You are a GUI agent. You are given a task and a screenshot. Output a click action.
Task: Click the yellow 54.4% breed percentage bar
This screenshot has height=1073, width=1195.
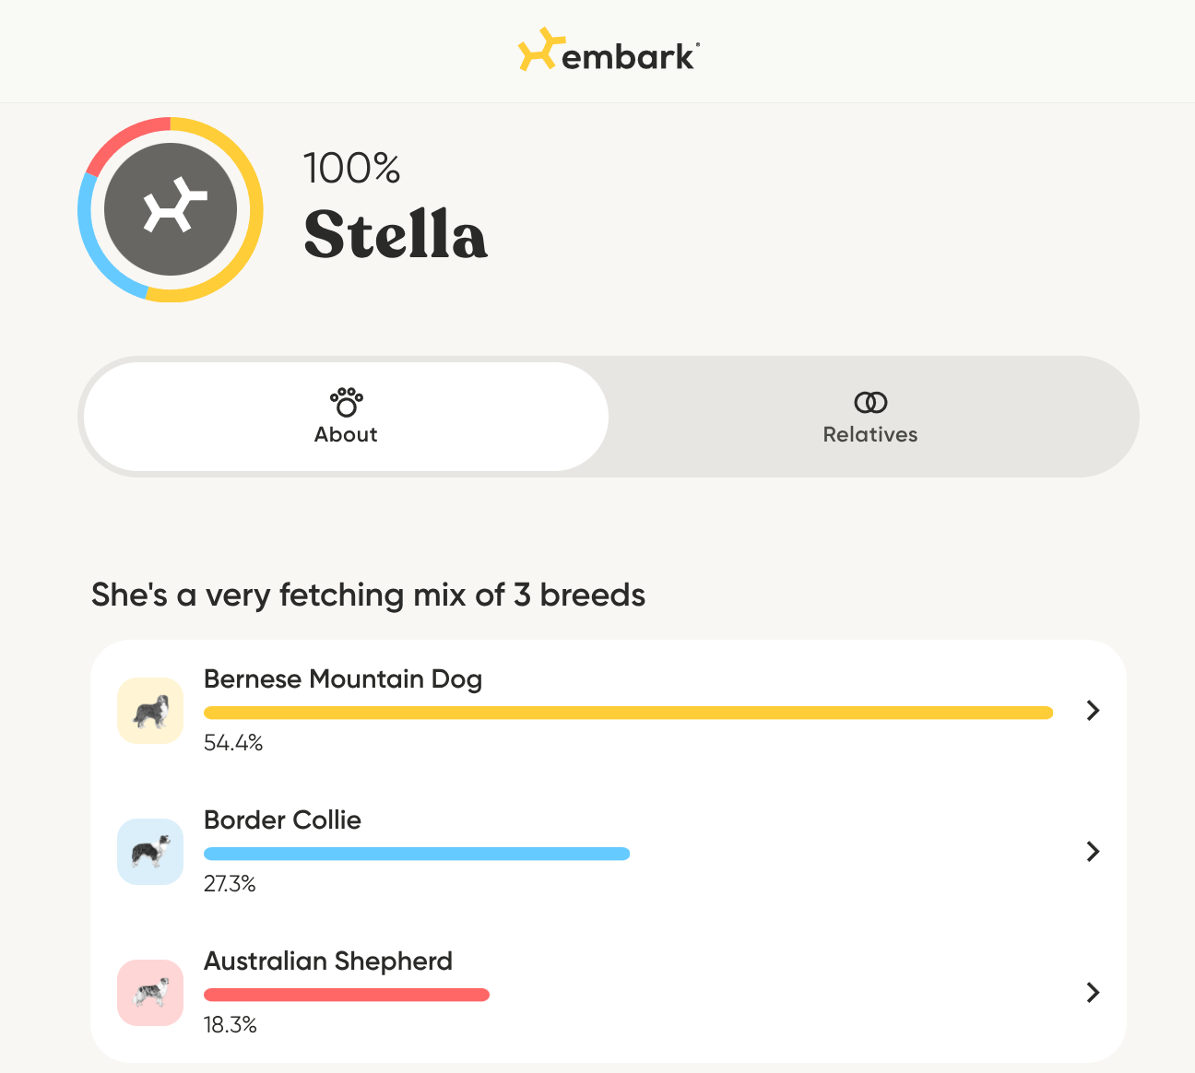point(628,712)
